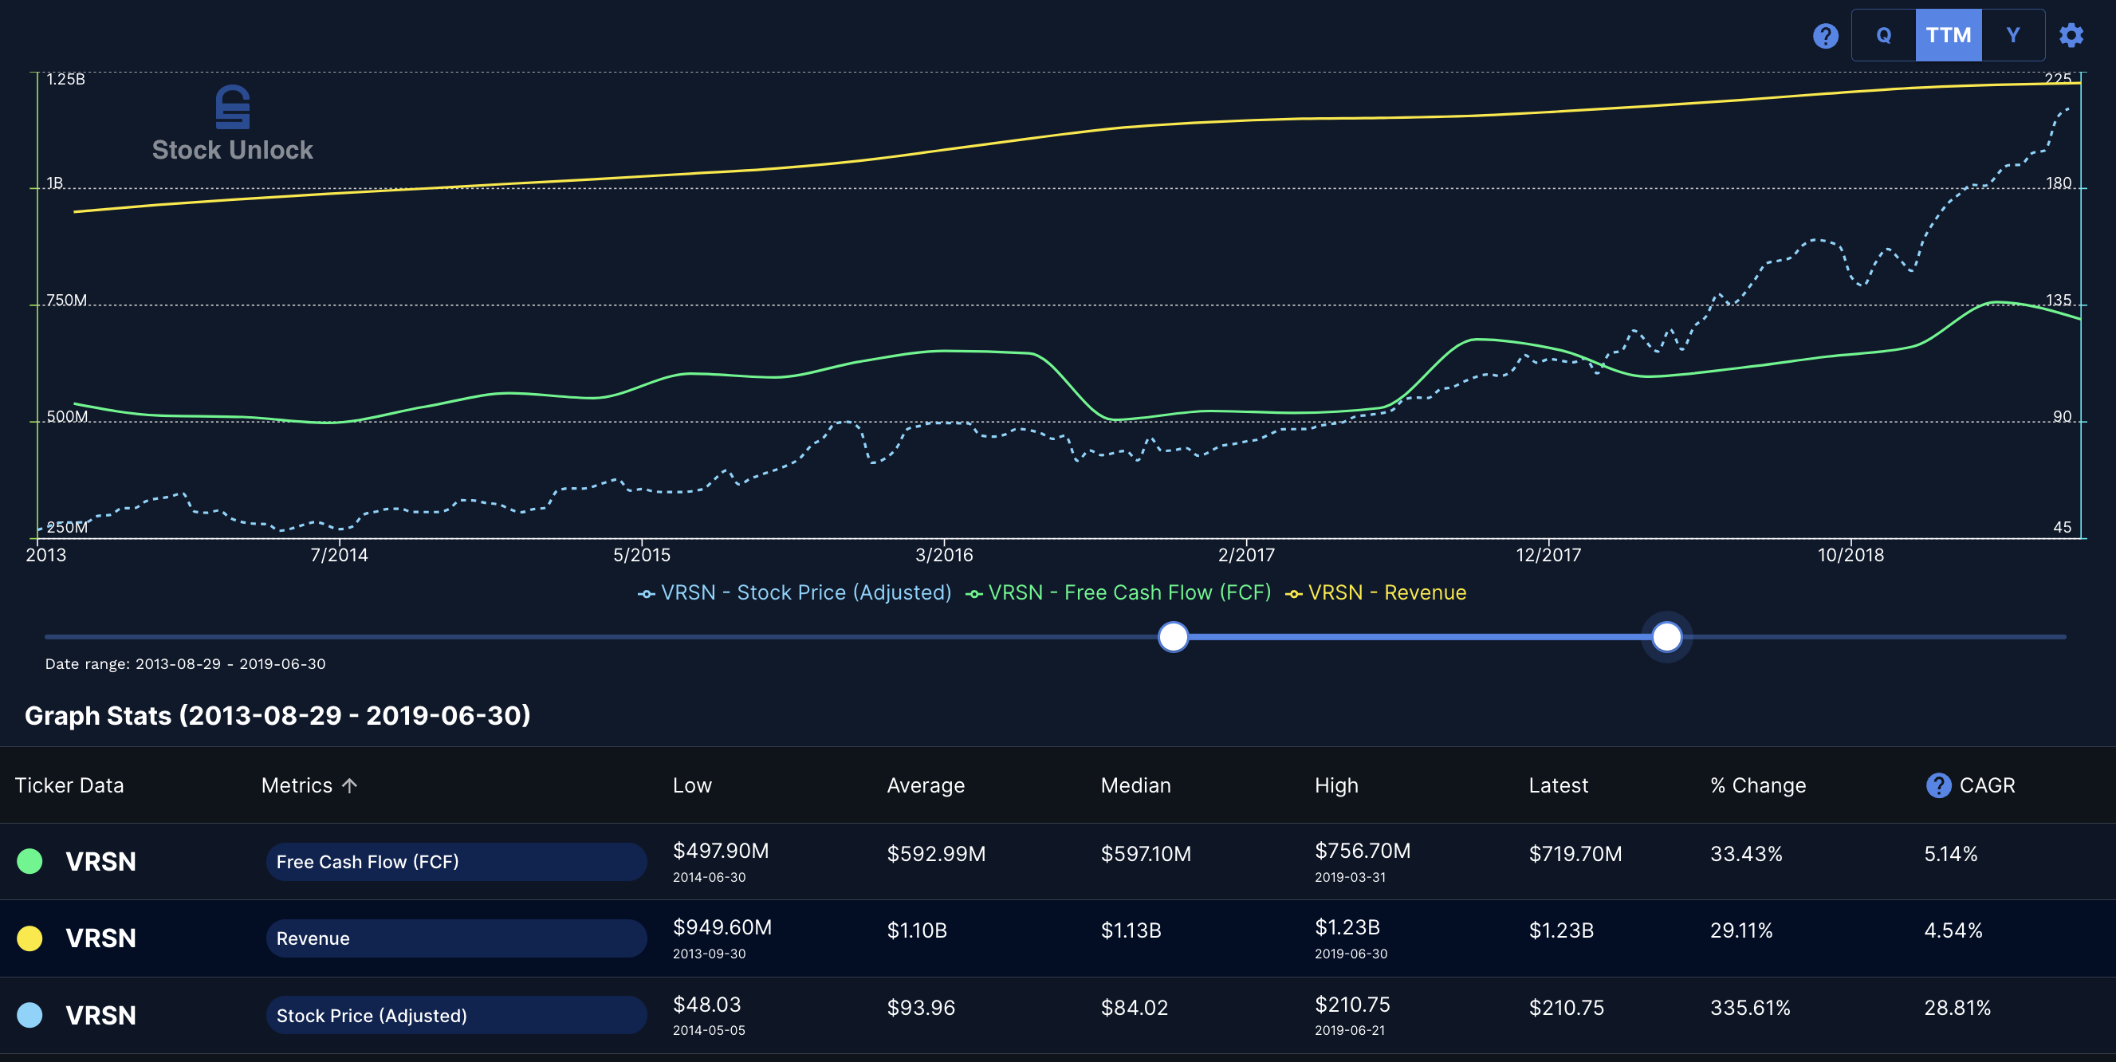Sort table by % Change column header
2116x1062 pixels.
coord(1758,785)
